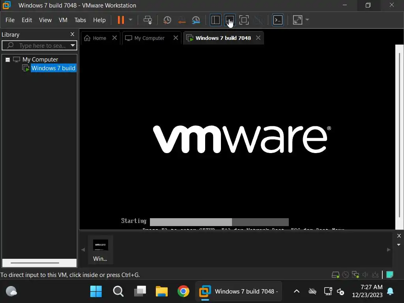Open the Tabs menu

point(80,20)
